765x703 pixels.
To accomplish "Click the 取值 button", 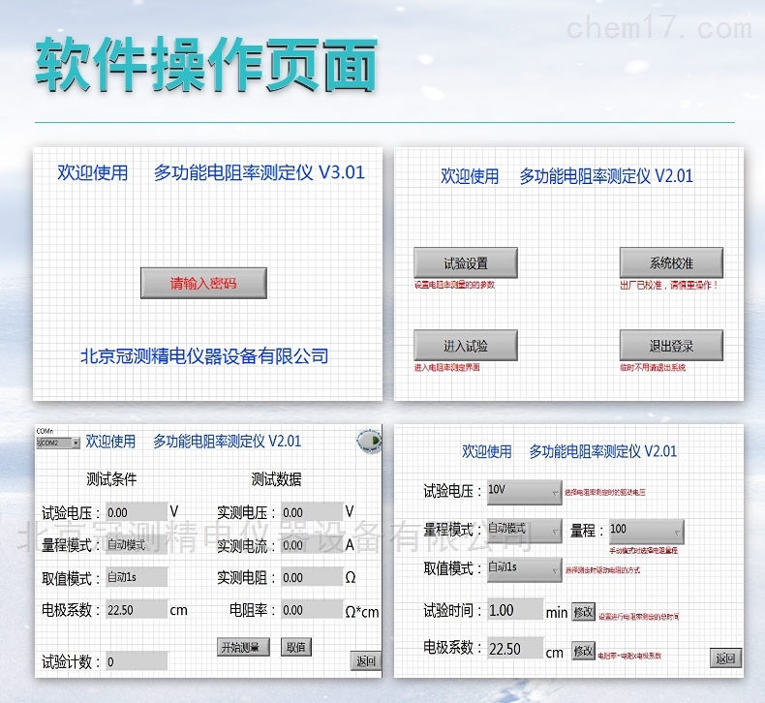I will pos(296,647).
